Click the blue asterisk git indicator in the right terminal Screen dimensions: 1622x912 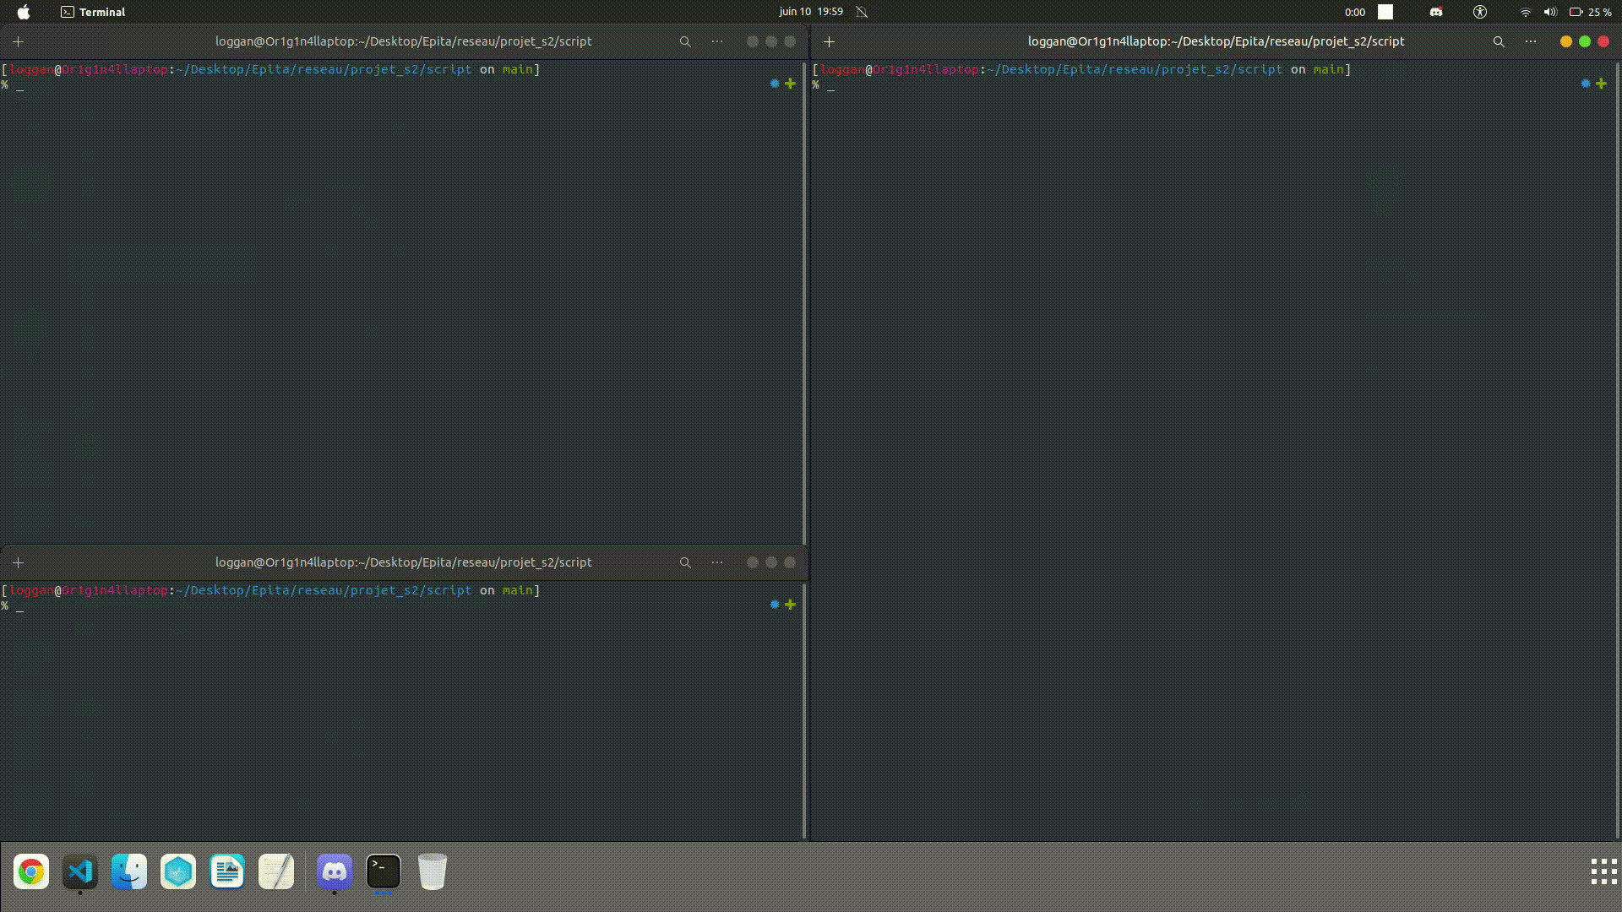click(1586, 84)
